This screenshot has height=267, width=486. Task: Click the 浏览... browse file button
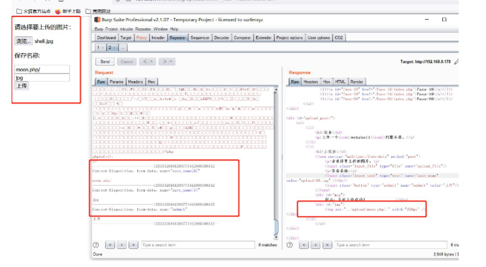(23, 41)
